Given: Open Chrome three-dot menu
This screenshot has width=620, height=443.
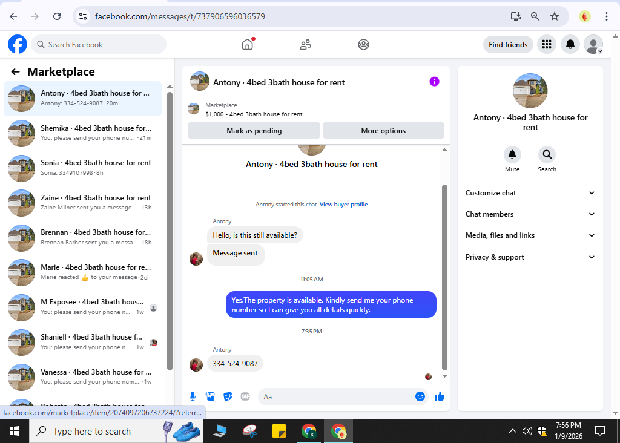Looking at the screenshot, I should click(606, 16).
